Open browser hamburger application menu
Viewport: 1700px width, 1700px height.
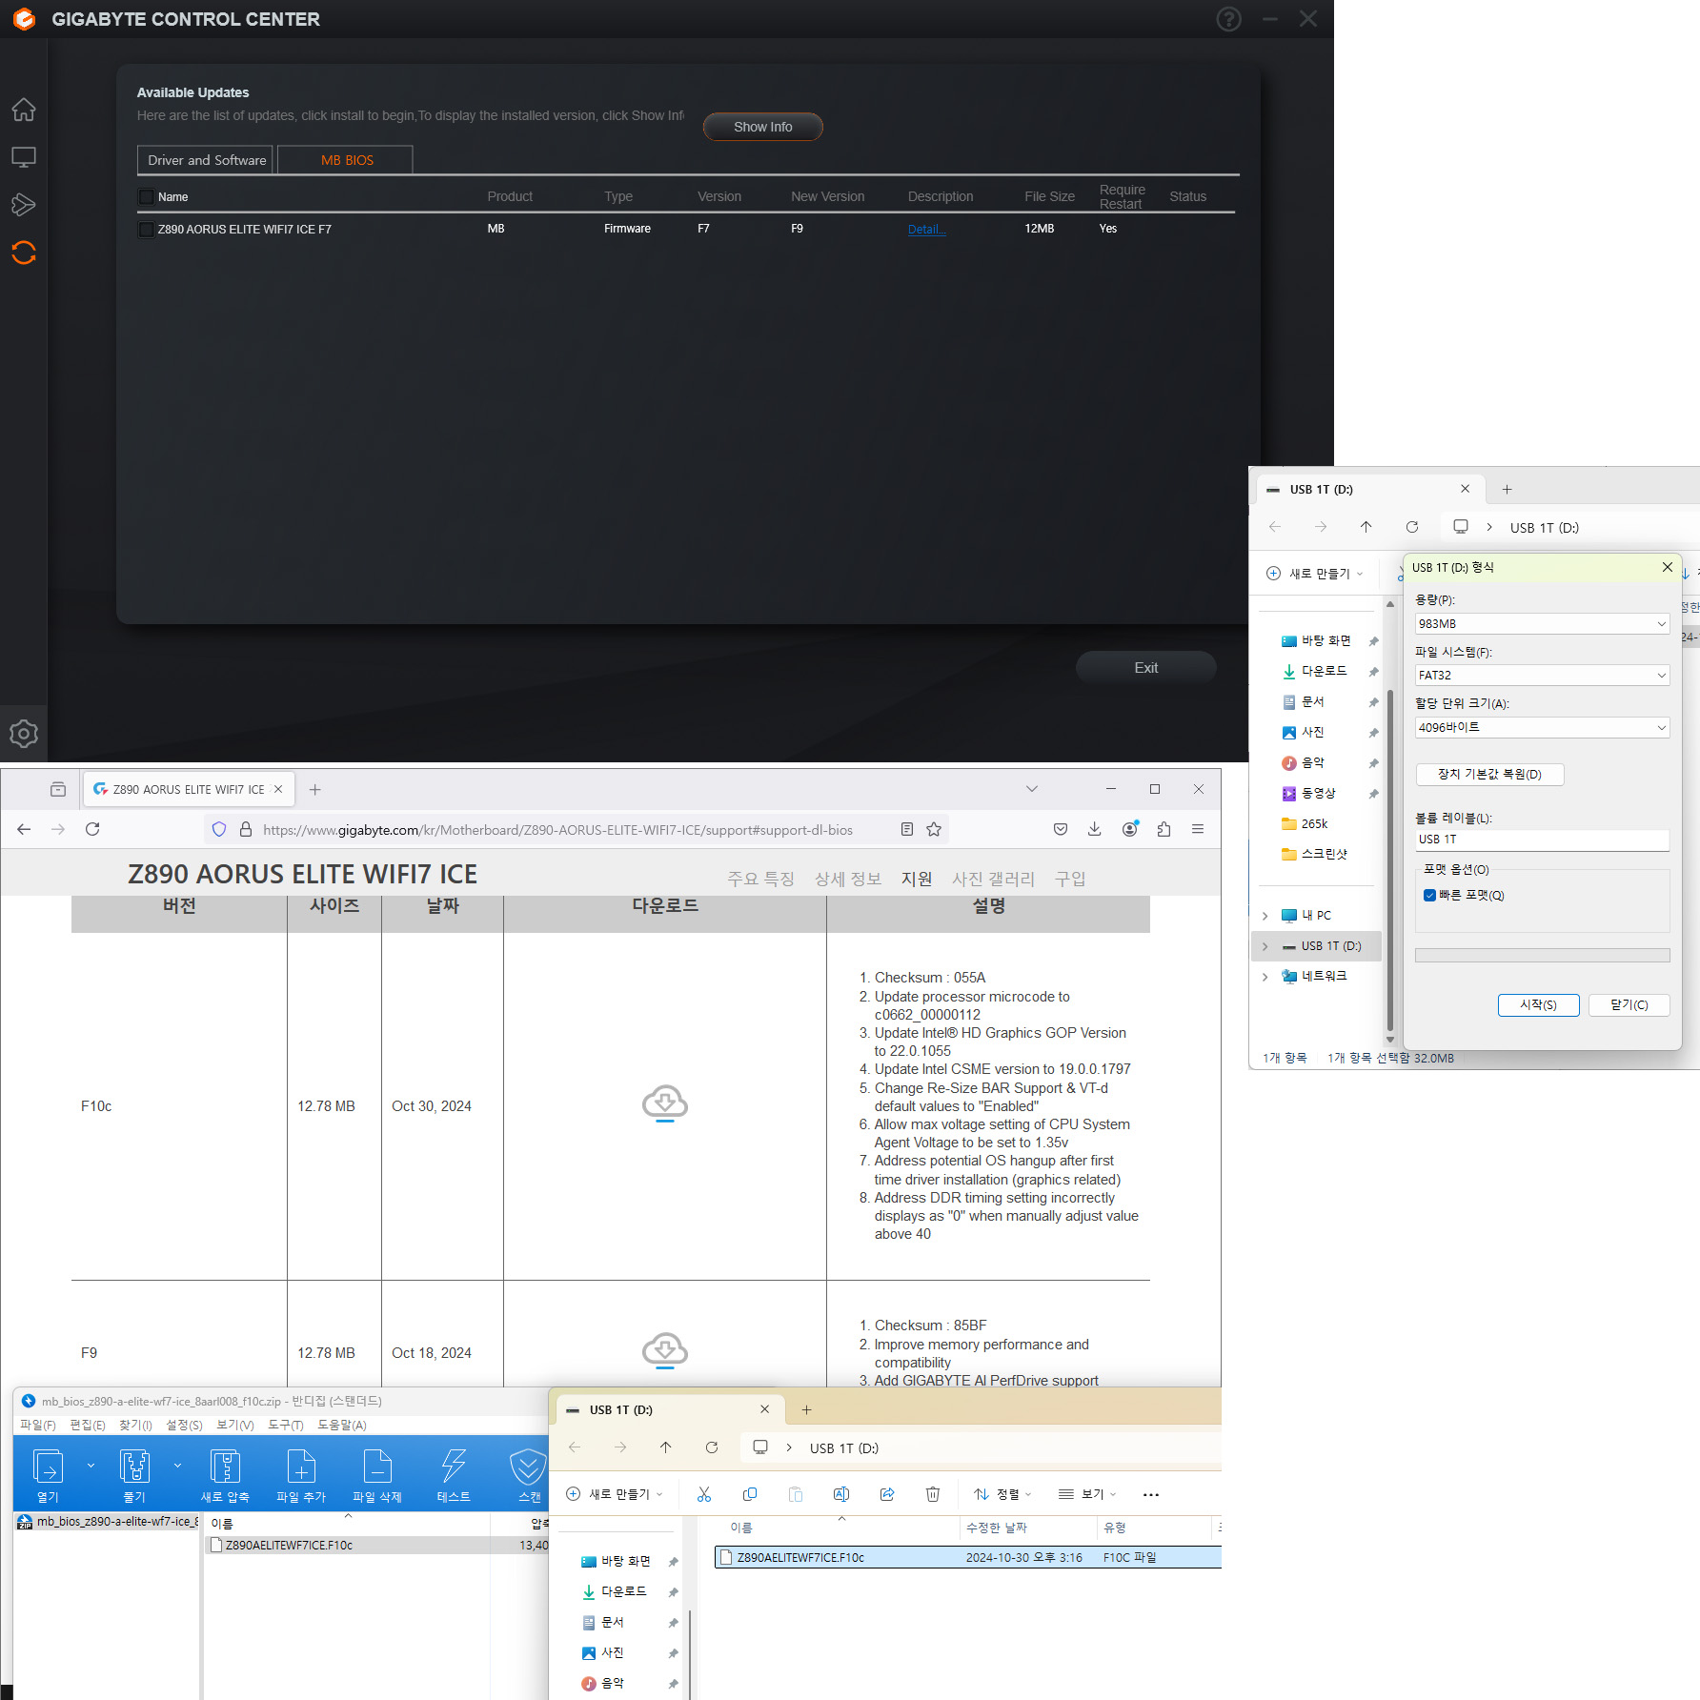tap(1198, 829)
